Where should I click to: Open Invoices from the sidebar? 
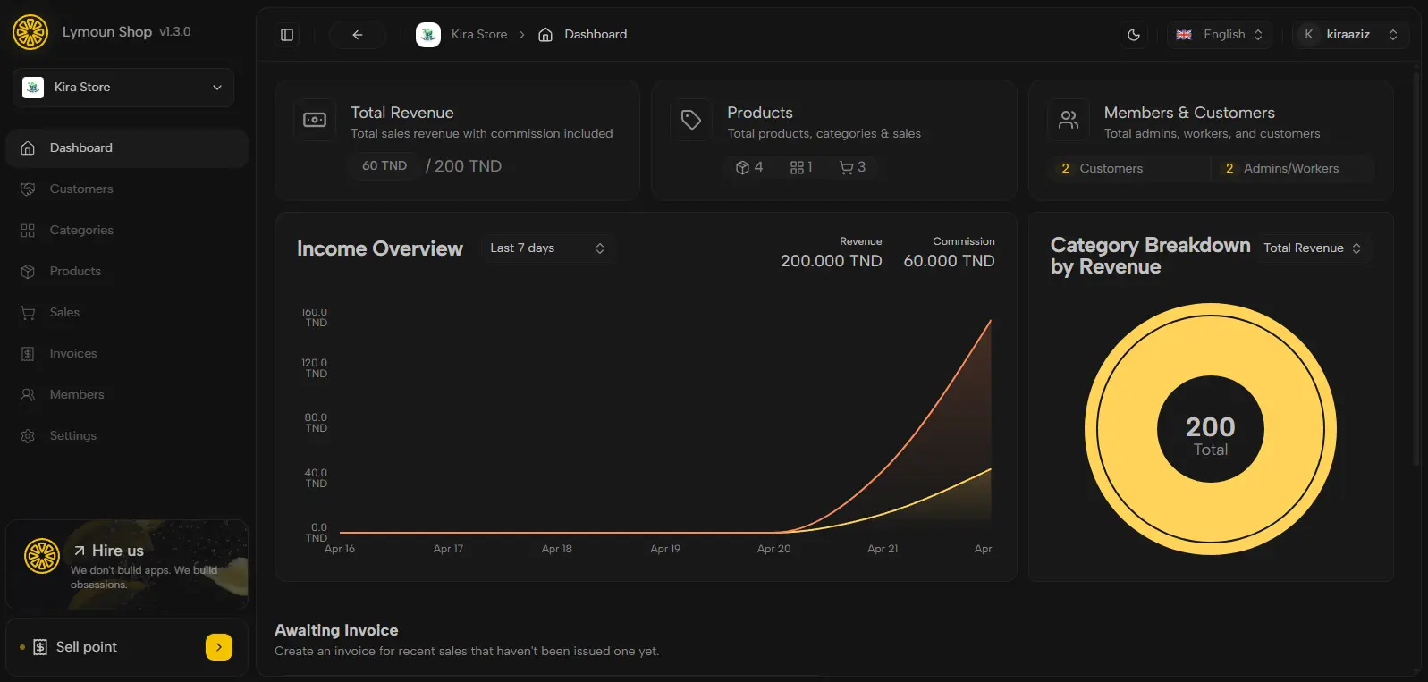tap(73, 354)
